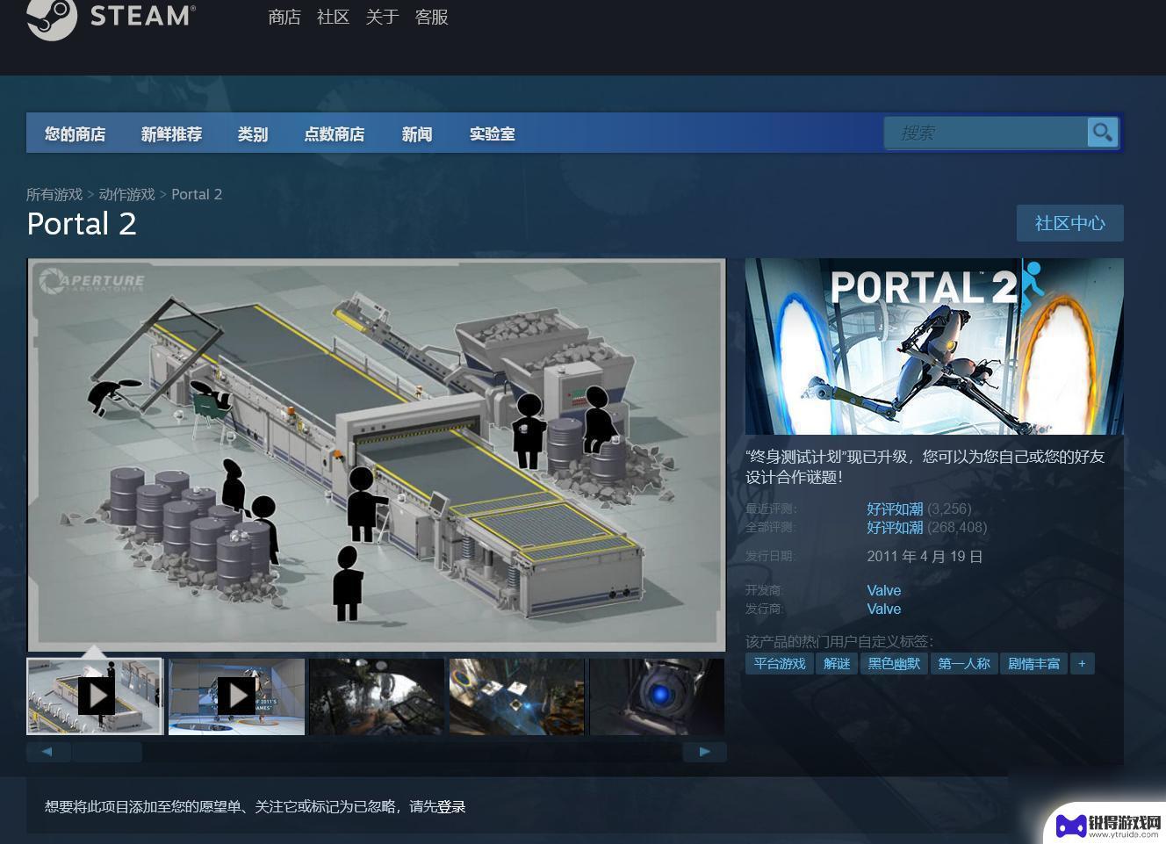Select the floating cubes screenshot thumbnail
Viewport: 1166px width, 844px height.
pyautogui.click(x=517, y=696)
